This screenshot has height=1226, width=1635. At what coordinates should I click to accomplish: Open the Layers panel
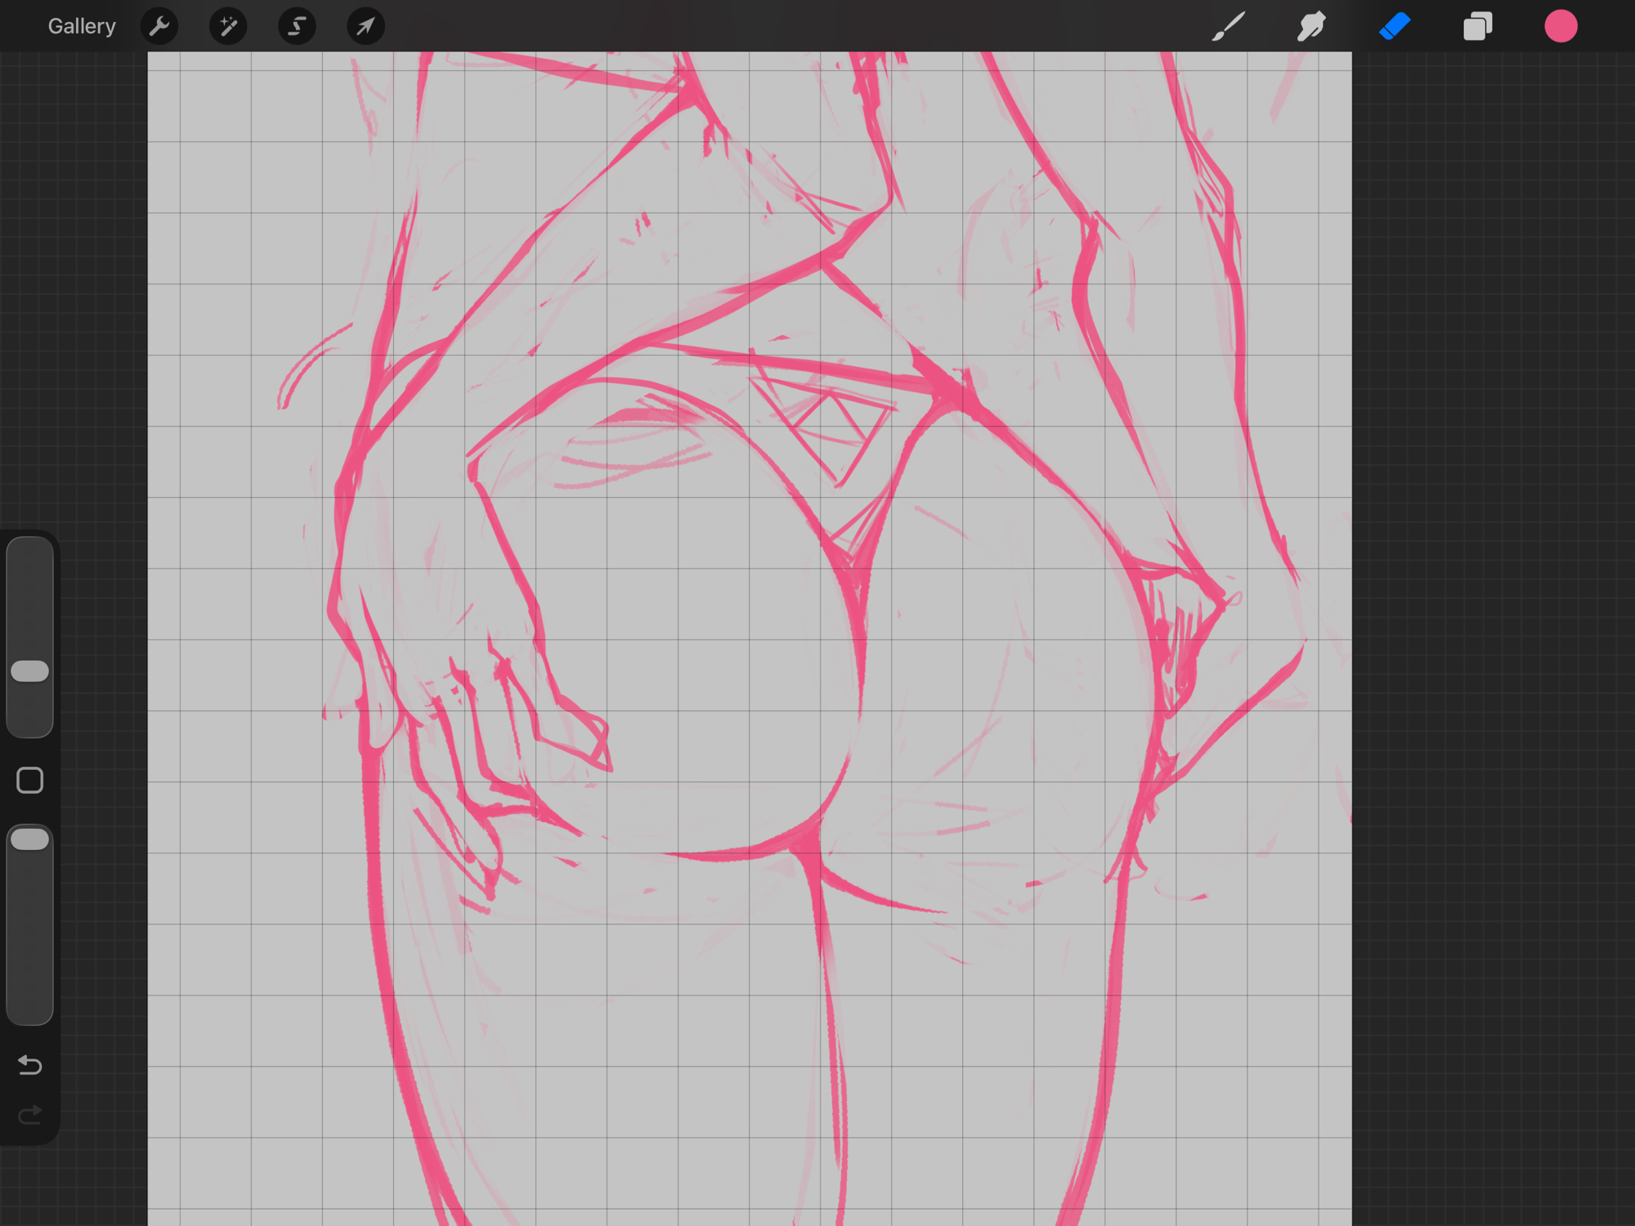(1477, 26)
